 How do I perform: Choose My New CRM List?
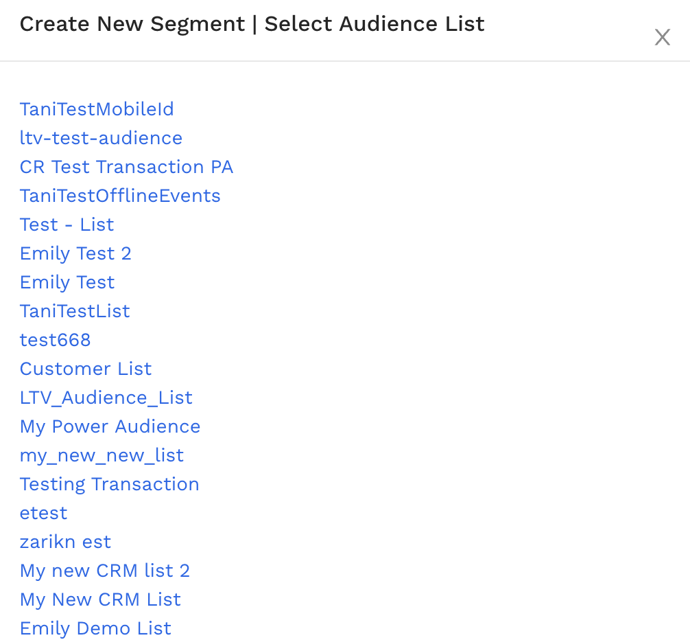(100, 599)
